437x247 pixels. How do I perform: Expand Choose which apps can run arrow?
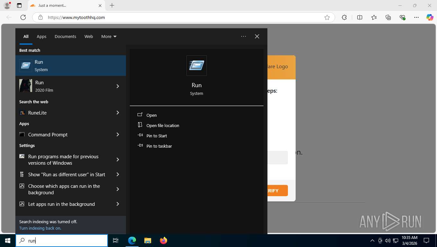click(118, 189)
